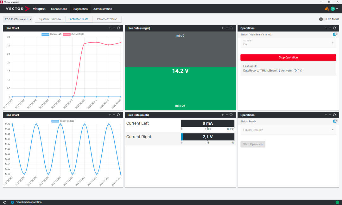Refresh the Live Data (single) panel
342x205 pixels.
[231, 28]
